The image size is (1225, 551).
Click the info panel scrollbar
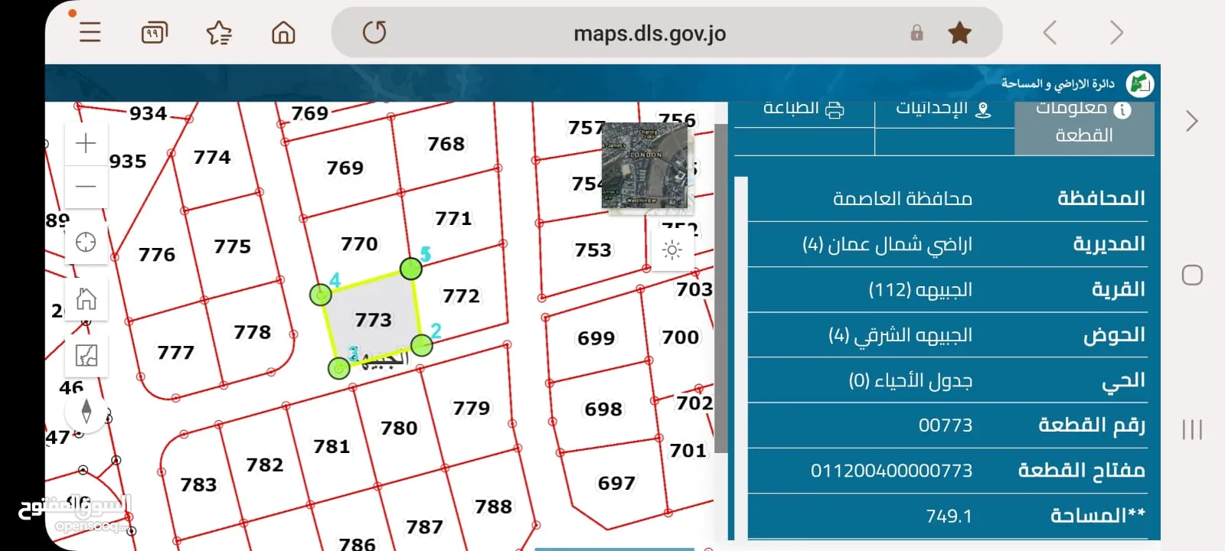740,358
